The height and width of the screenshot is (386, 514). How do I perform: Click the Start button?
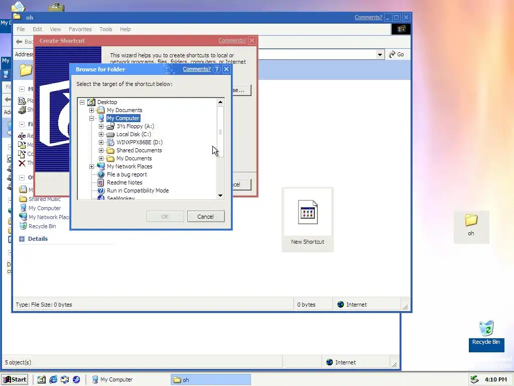coord(15,379)
